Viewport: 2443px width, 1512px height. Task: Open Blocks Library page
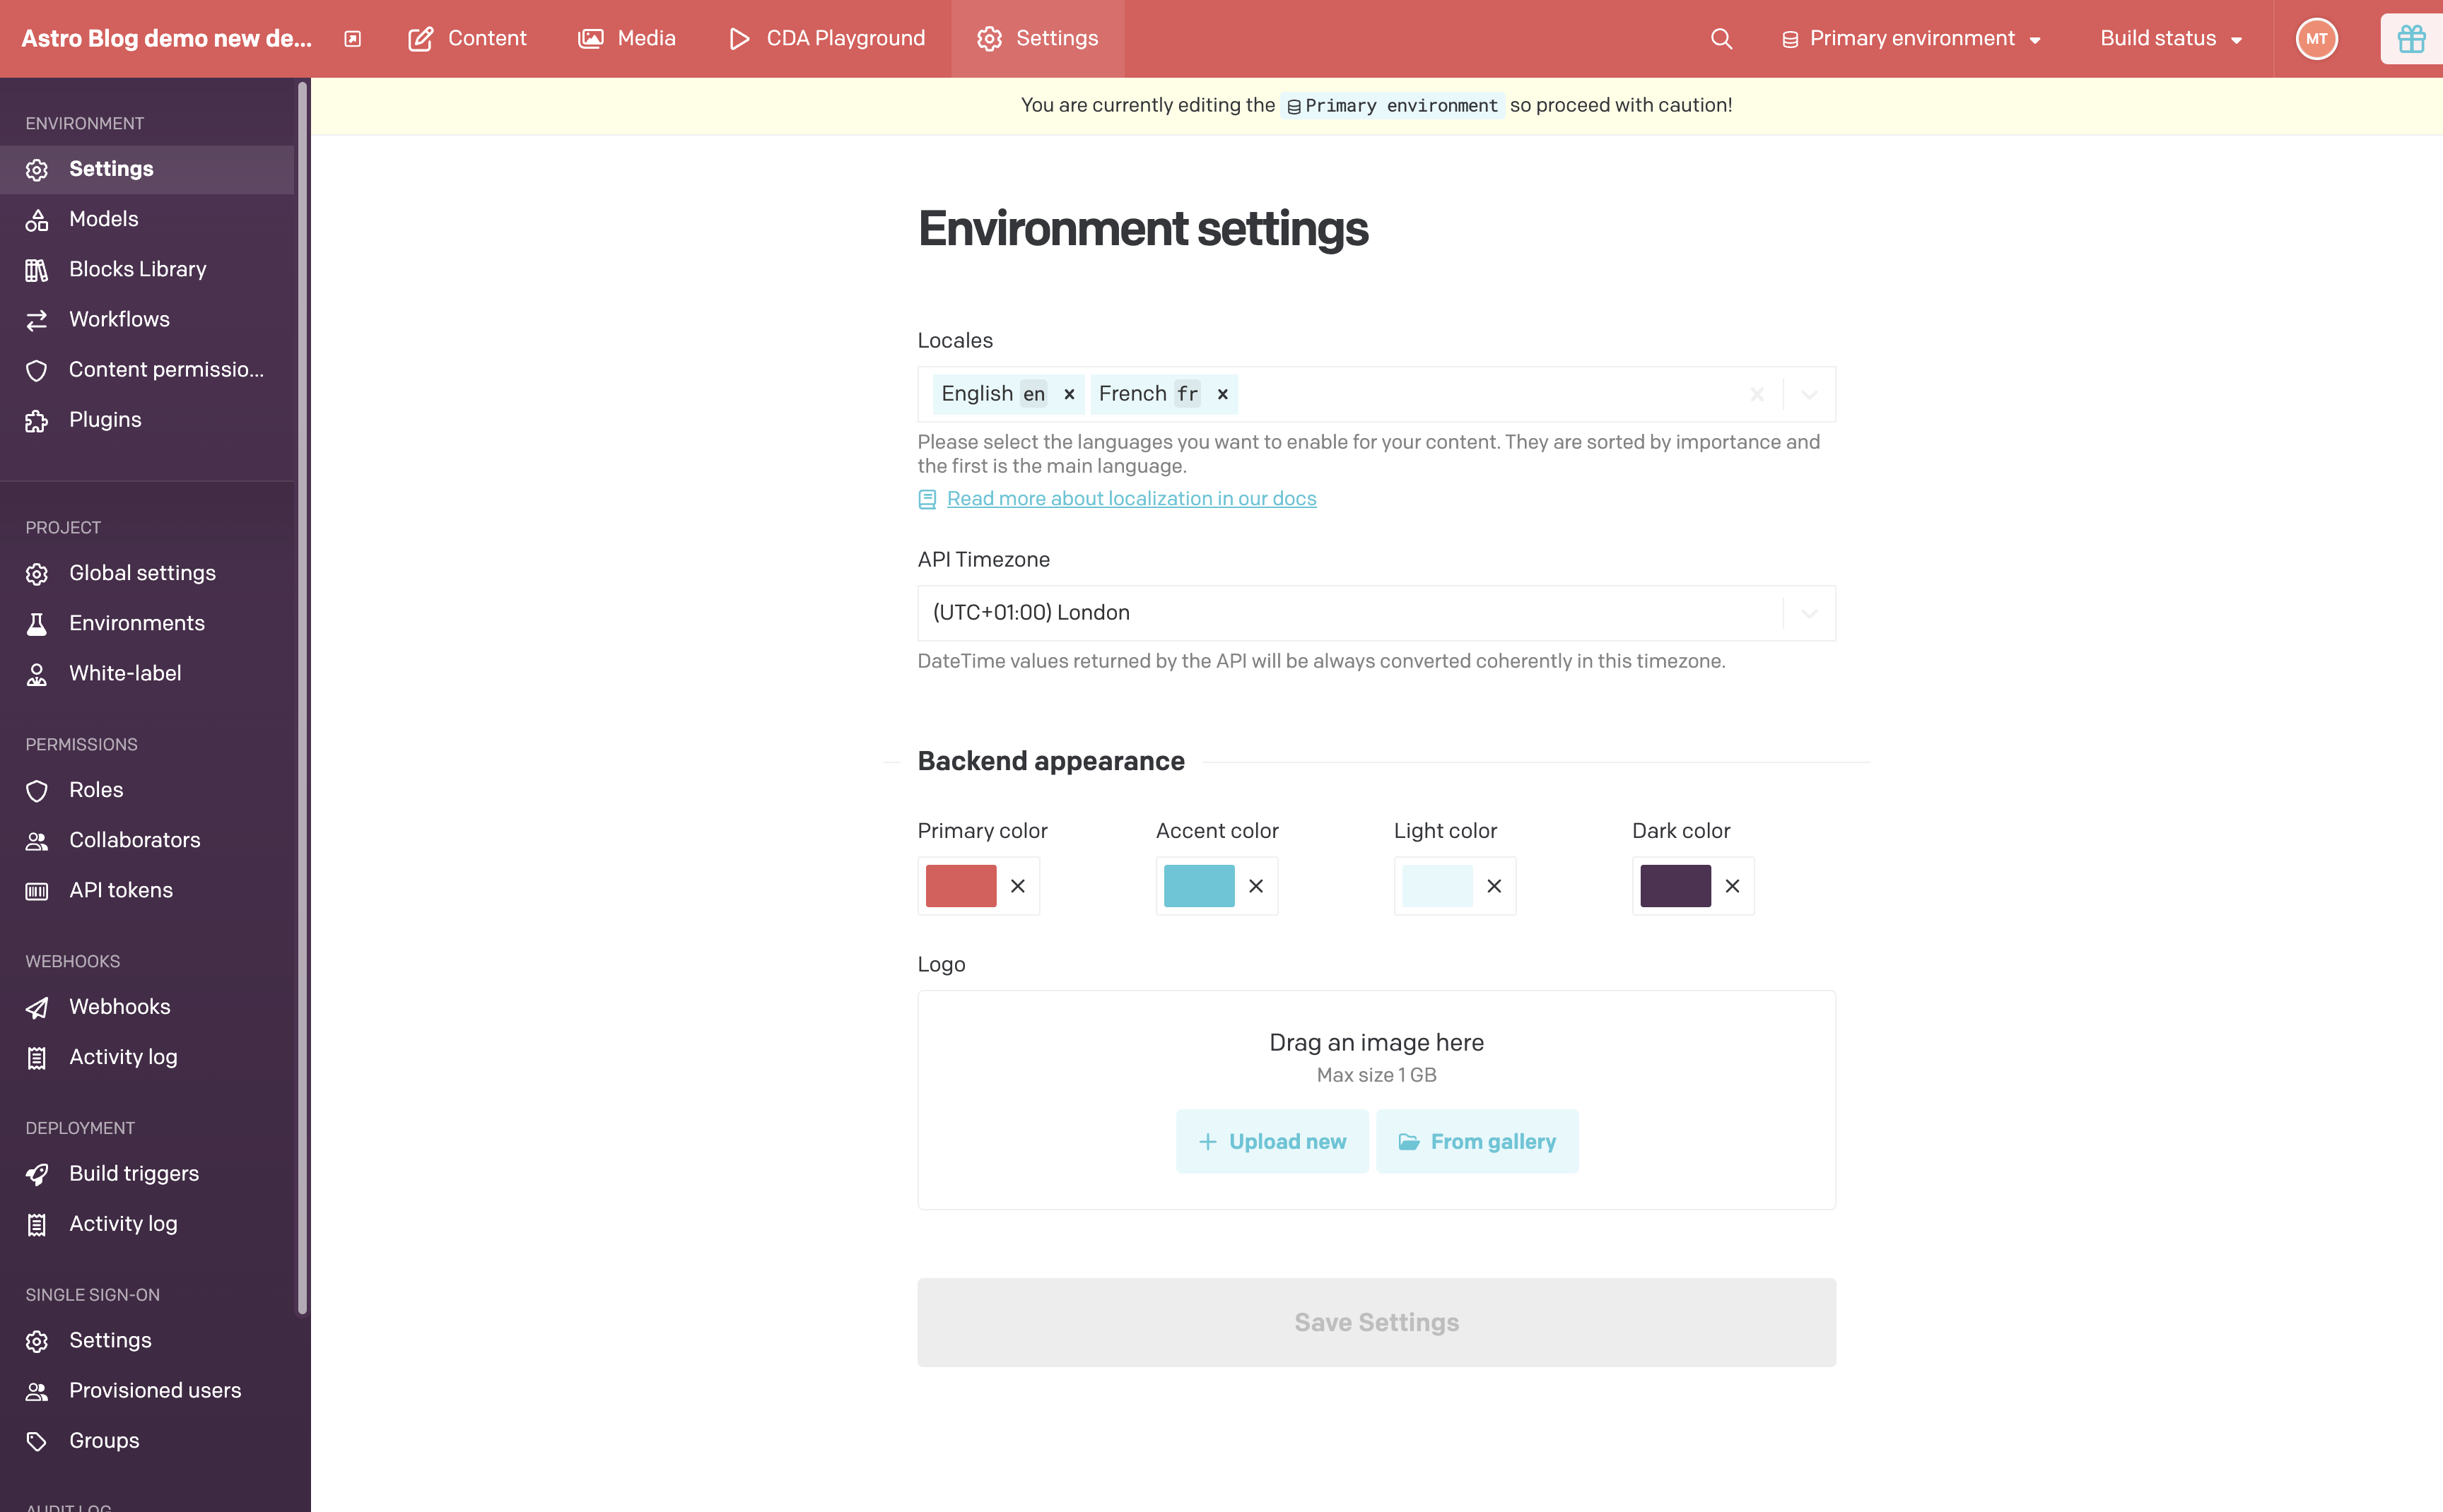[x=147, y=270]
